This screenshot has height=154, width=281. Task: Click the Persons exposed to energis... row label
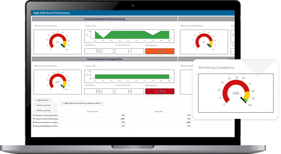pos(47,122)
